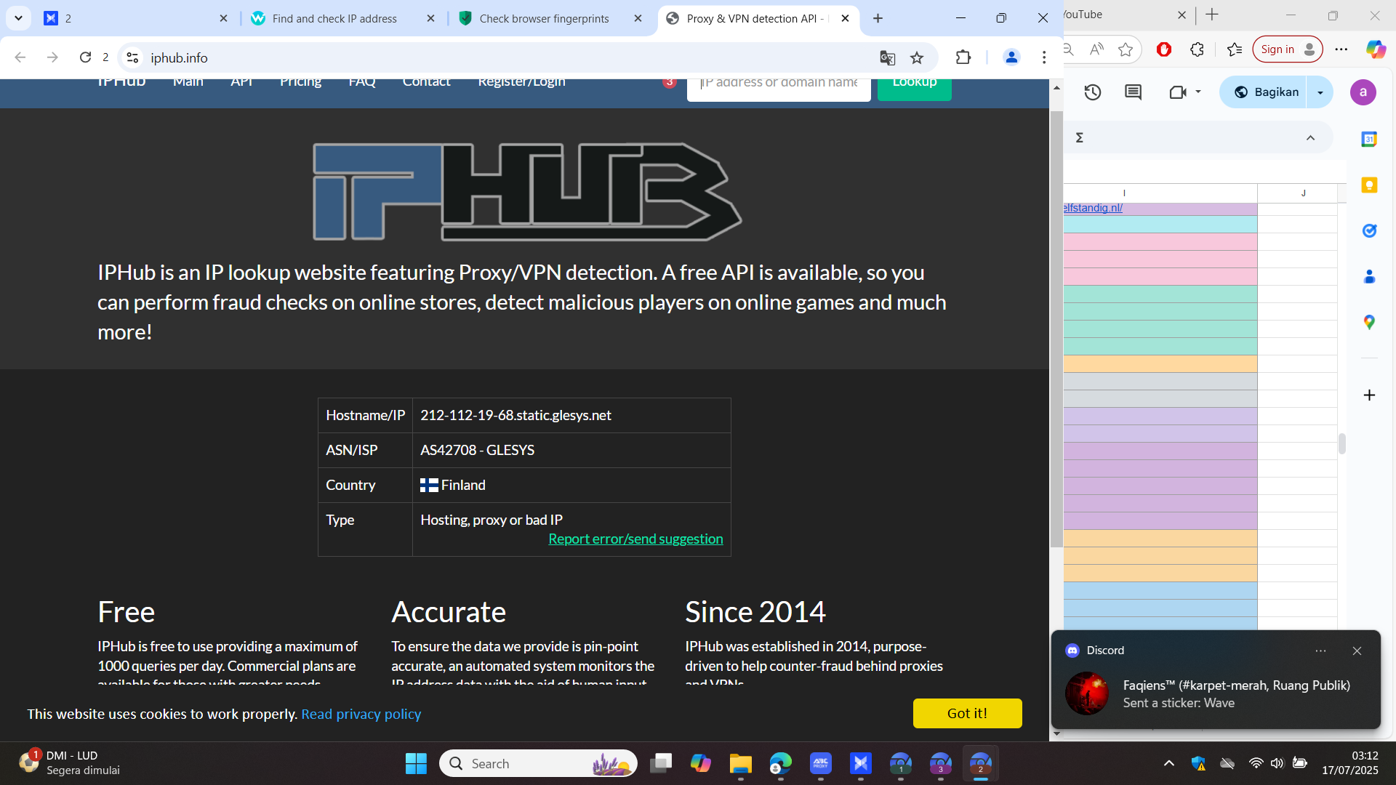This screenshot has height=785, width=1396.
Task: Open Google Calendar in the Sheets side panel
Action: point(1369,139)
